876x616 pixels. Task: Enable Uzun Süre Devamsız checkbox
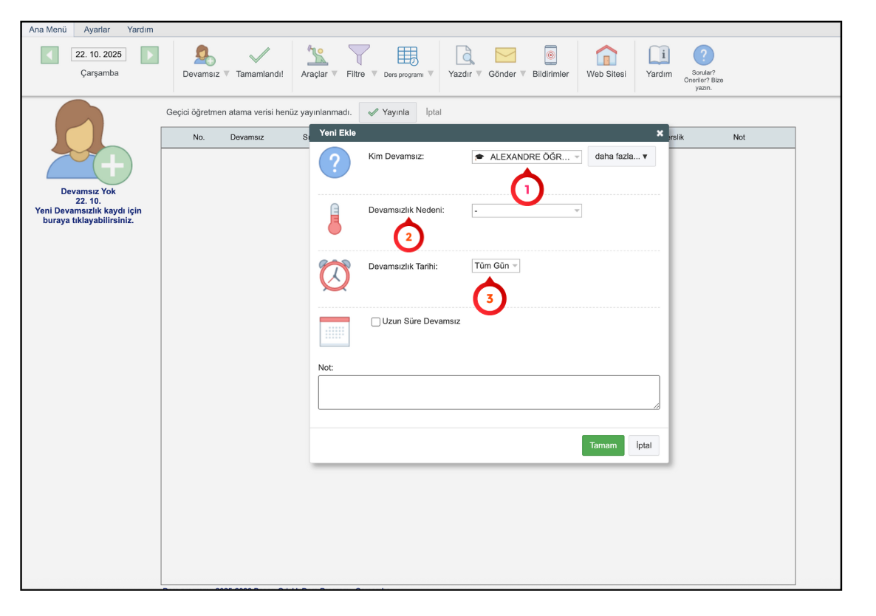coord(376,322)
